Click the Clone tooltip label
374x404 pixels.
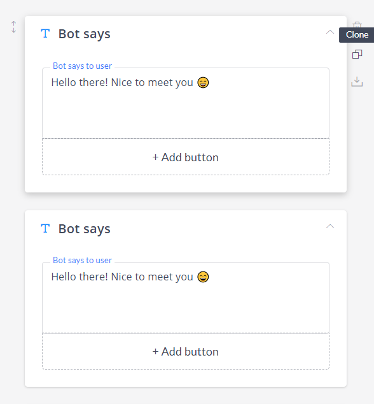click(357, 35)
